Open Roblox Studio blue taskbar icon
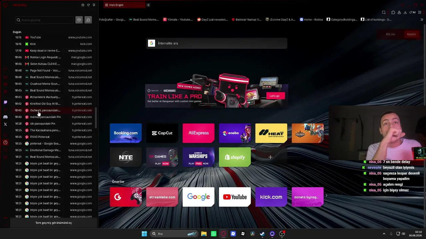426x239 pixels. coord(233,234)
